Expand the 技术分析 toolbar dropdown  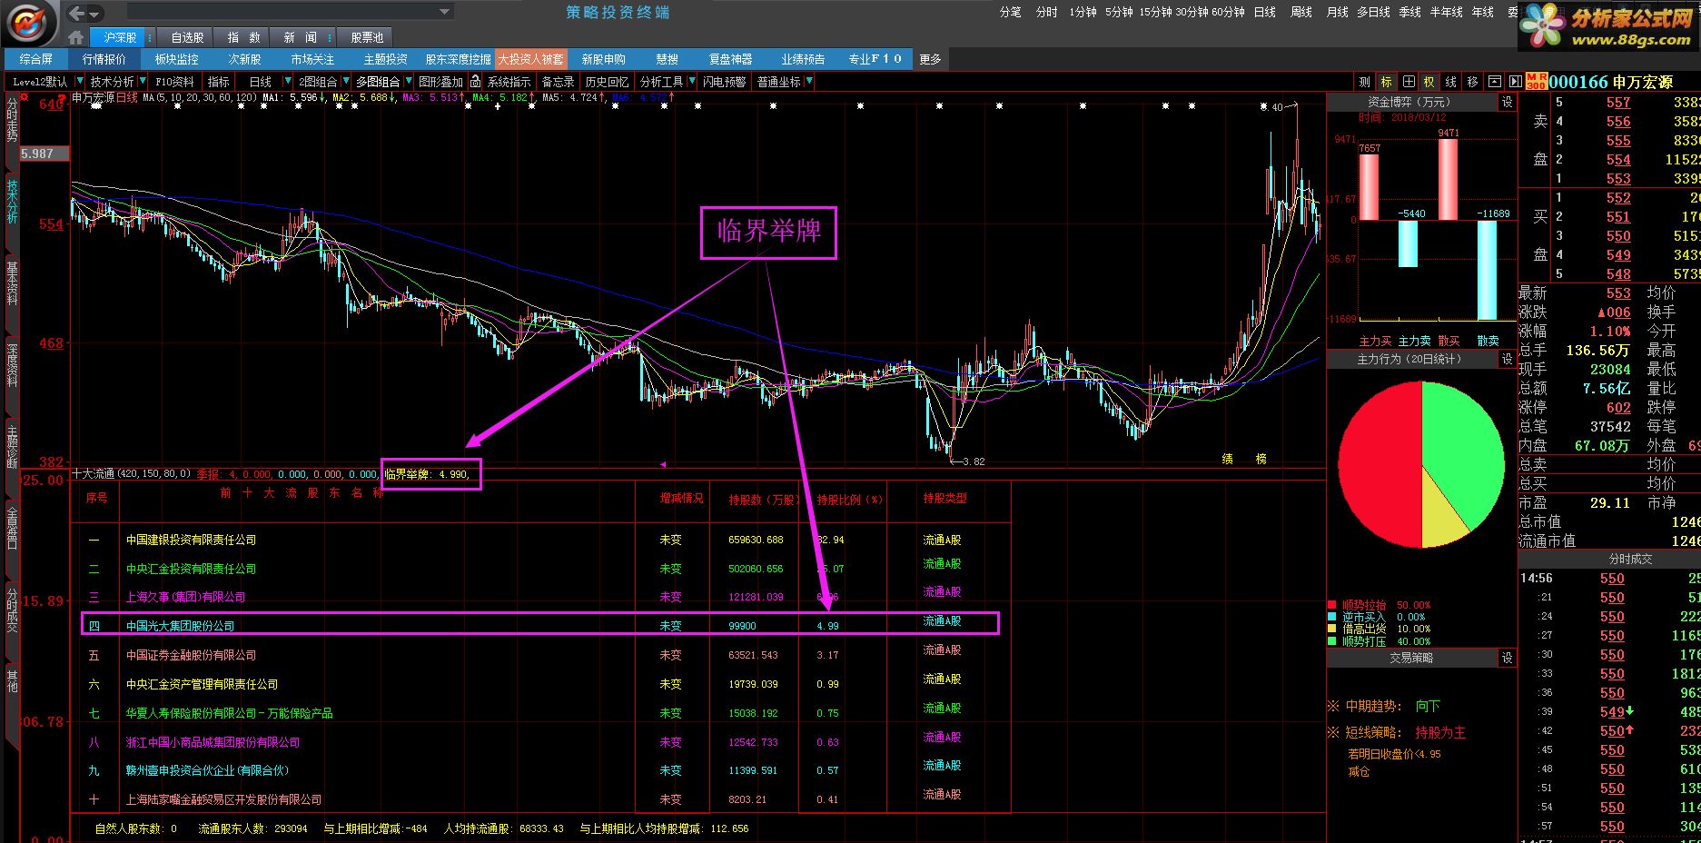143,82
